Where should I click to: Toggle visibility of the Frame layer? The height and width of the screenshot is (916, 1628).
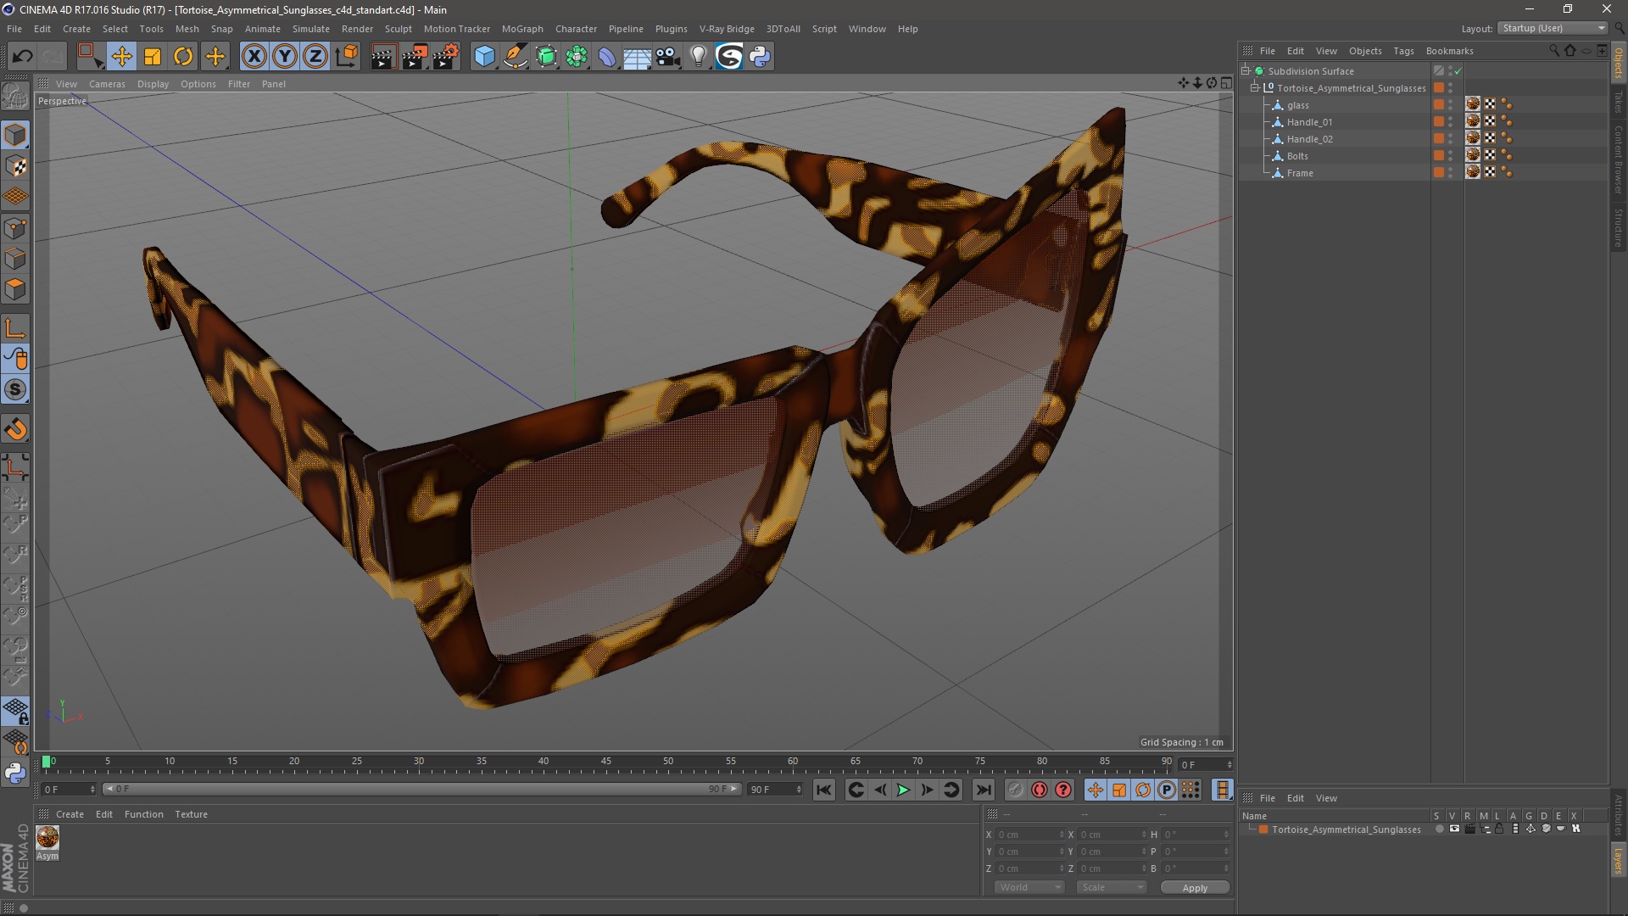[1453, 172]
